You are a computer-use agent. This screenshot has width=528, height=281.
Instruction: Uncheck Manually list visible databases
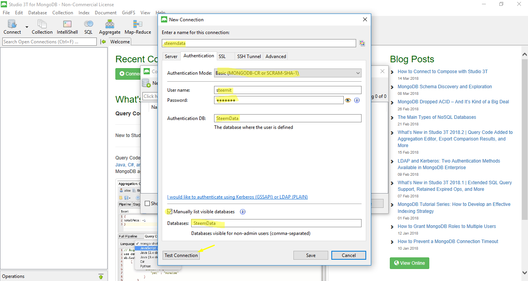(x=170, y=212)
